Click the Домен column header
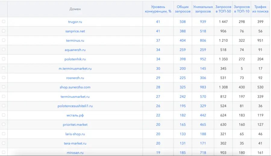Screen dimensions: 271x156 [75, 9]
